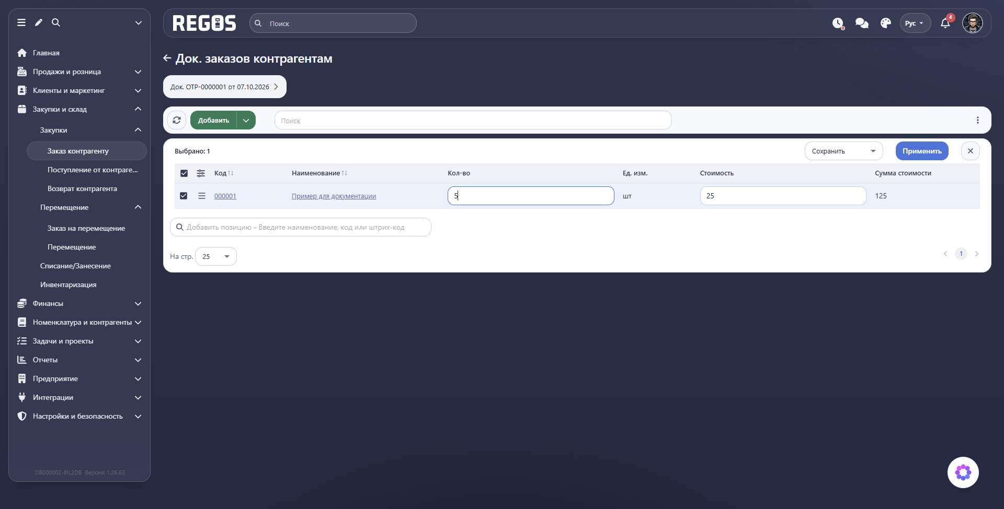The height and width of the screenshot is (509, 1004).
Task: Open the three-dot options menu
Action: click(x=977, y=120)
